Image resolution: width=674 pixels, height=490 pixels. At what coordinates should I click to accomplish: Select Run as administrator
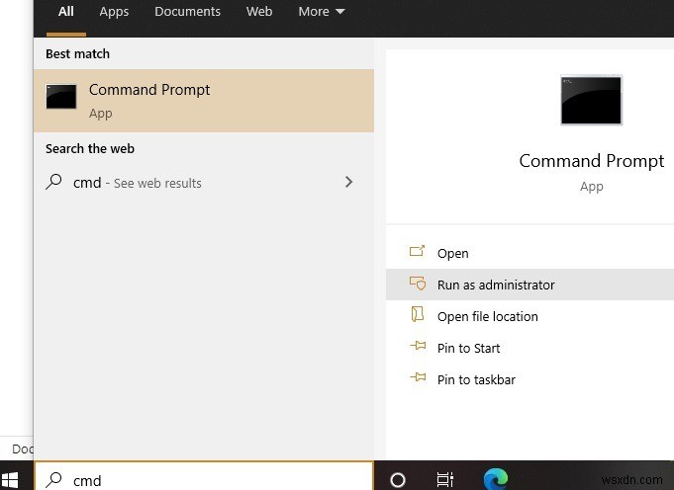click(496, 285)
